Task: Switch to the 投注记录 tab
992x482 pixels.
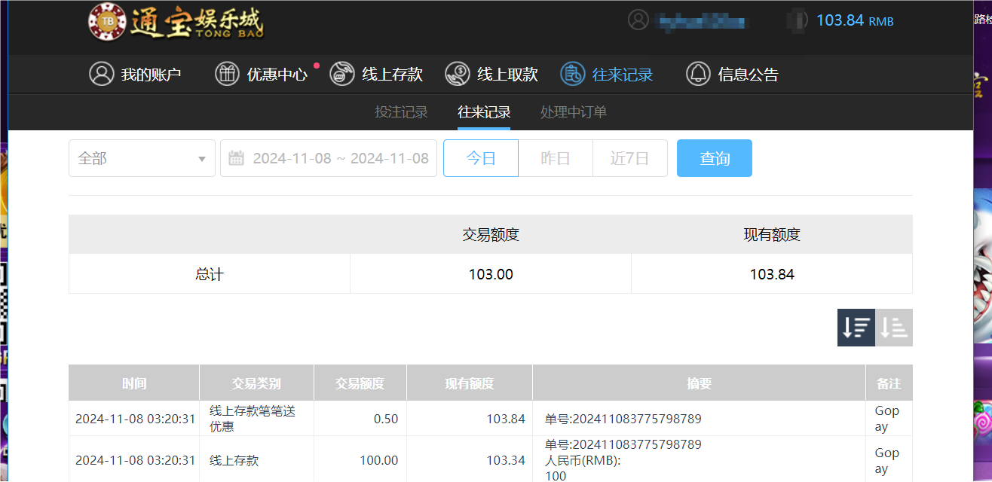Action: coord(400,111)
